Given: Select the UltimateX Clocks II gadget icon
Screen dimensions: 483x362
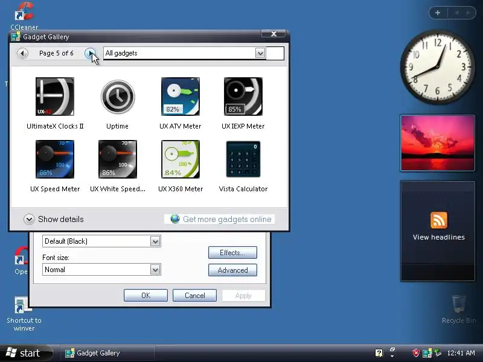Looking at the screenshot, I should [x=55, y=97].
